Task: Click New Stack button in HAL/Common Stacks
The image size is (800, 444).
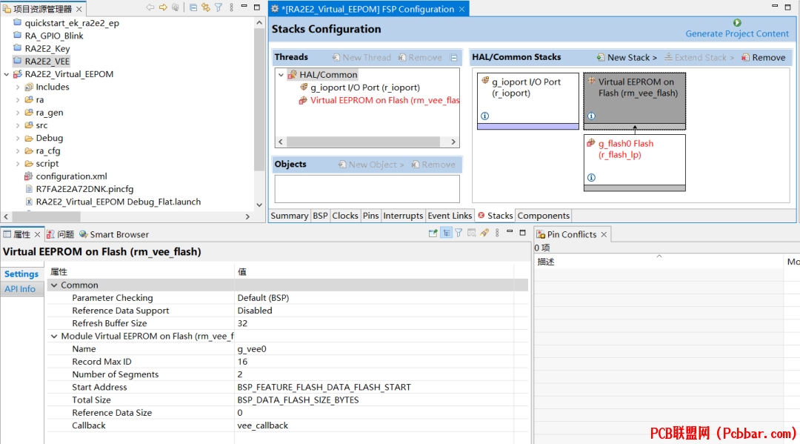Action: pos(627,58)
